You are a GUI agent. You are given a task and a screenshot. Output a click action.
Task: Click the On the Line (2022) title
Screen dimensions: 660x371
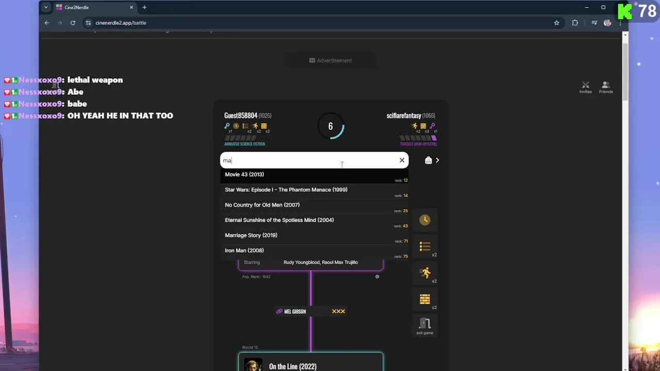pyautogui.click(x=293, y=366)
